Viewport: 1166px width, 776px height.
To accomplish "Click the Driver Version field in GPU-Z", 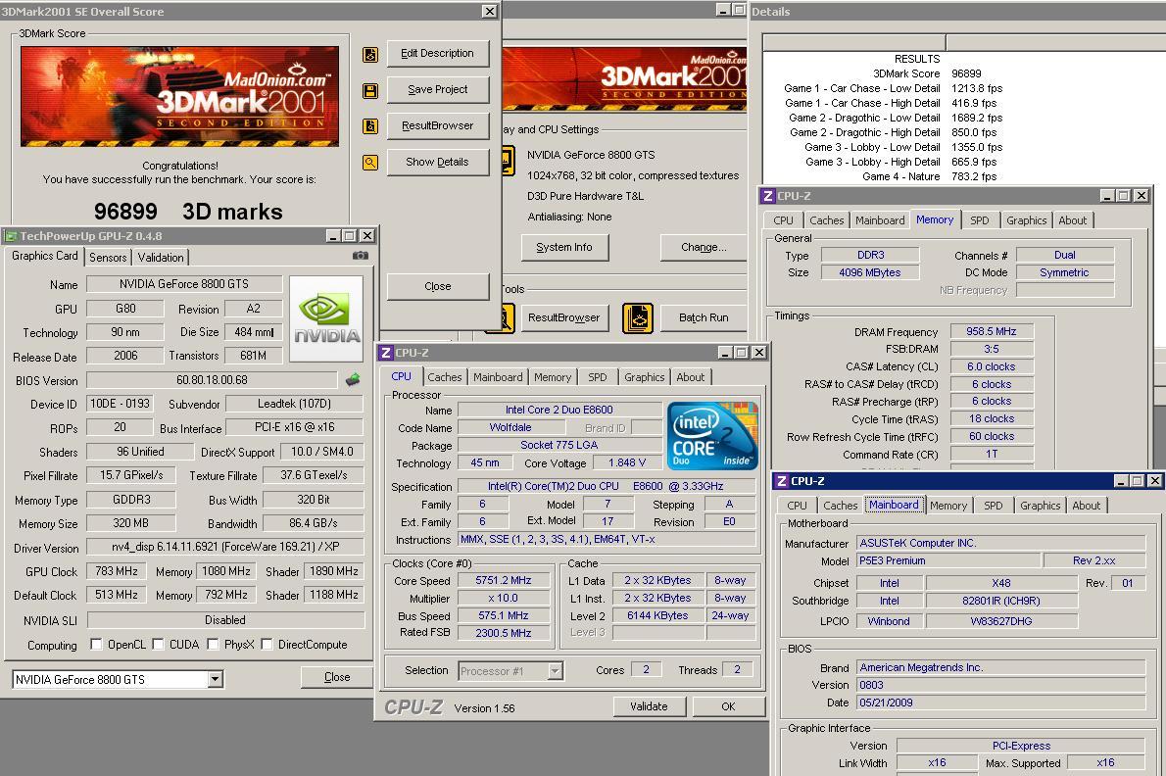I will (x=225, y=547).
